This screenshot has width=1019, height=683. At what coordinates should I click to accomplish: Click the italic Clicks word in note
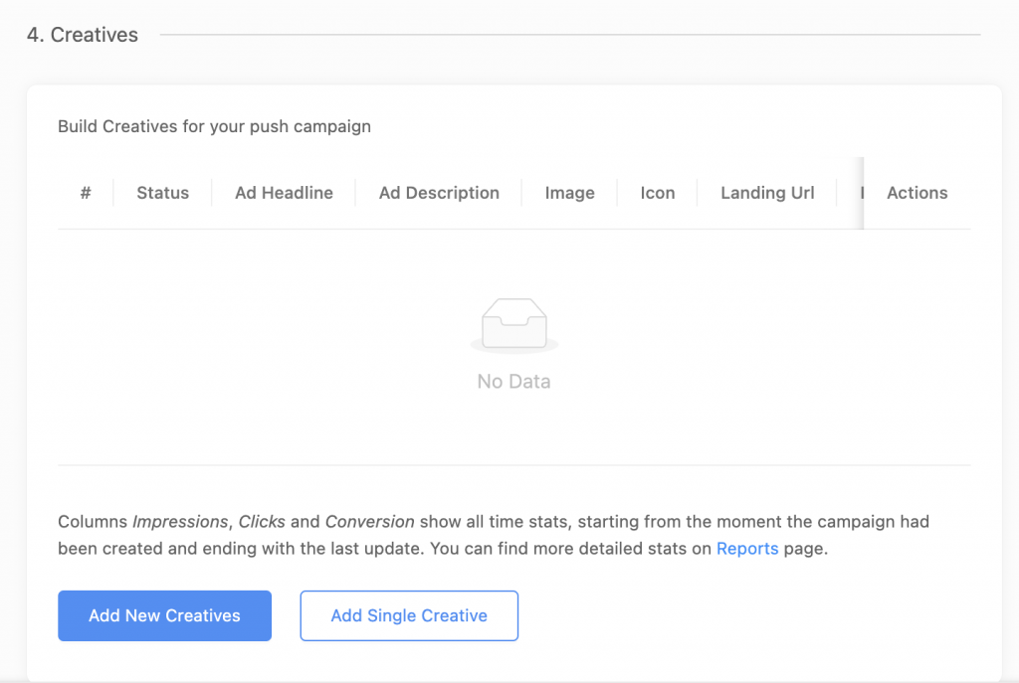263,521
